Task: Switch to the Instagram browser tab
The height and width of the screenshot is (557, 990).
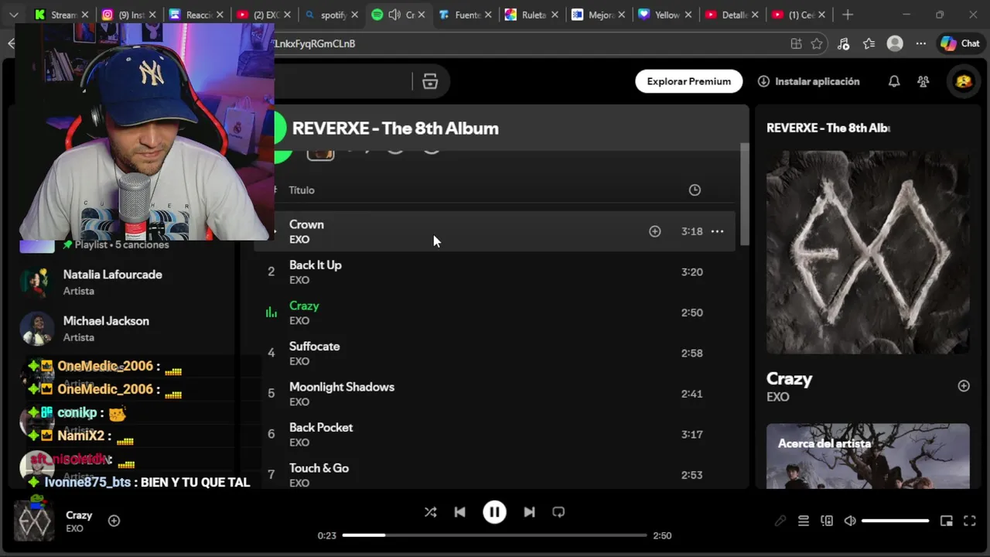Action: tap(128, 15)
